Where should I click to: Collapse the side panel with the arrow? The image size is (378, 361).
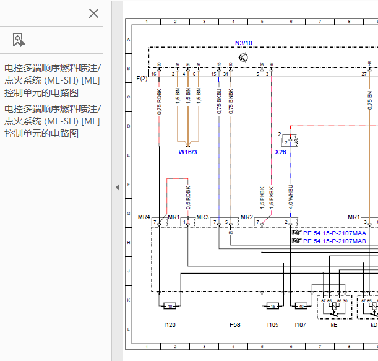[x=118, y=187]
